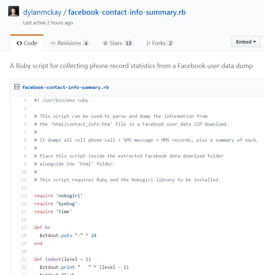Click the Stars count badge 13
The width and height of the screenshot is (264, 275).
[128, 43]
